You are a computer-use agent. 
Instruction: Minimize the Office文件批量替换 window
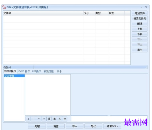pos(141,7)
